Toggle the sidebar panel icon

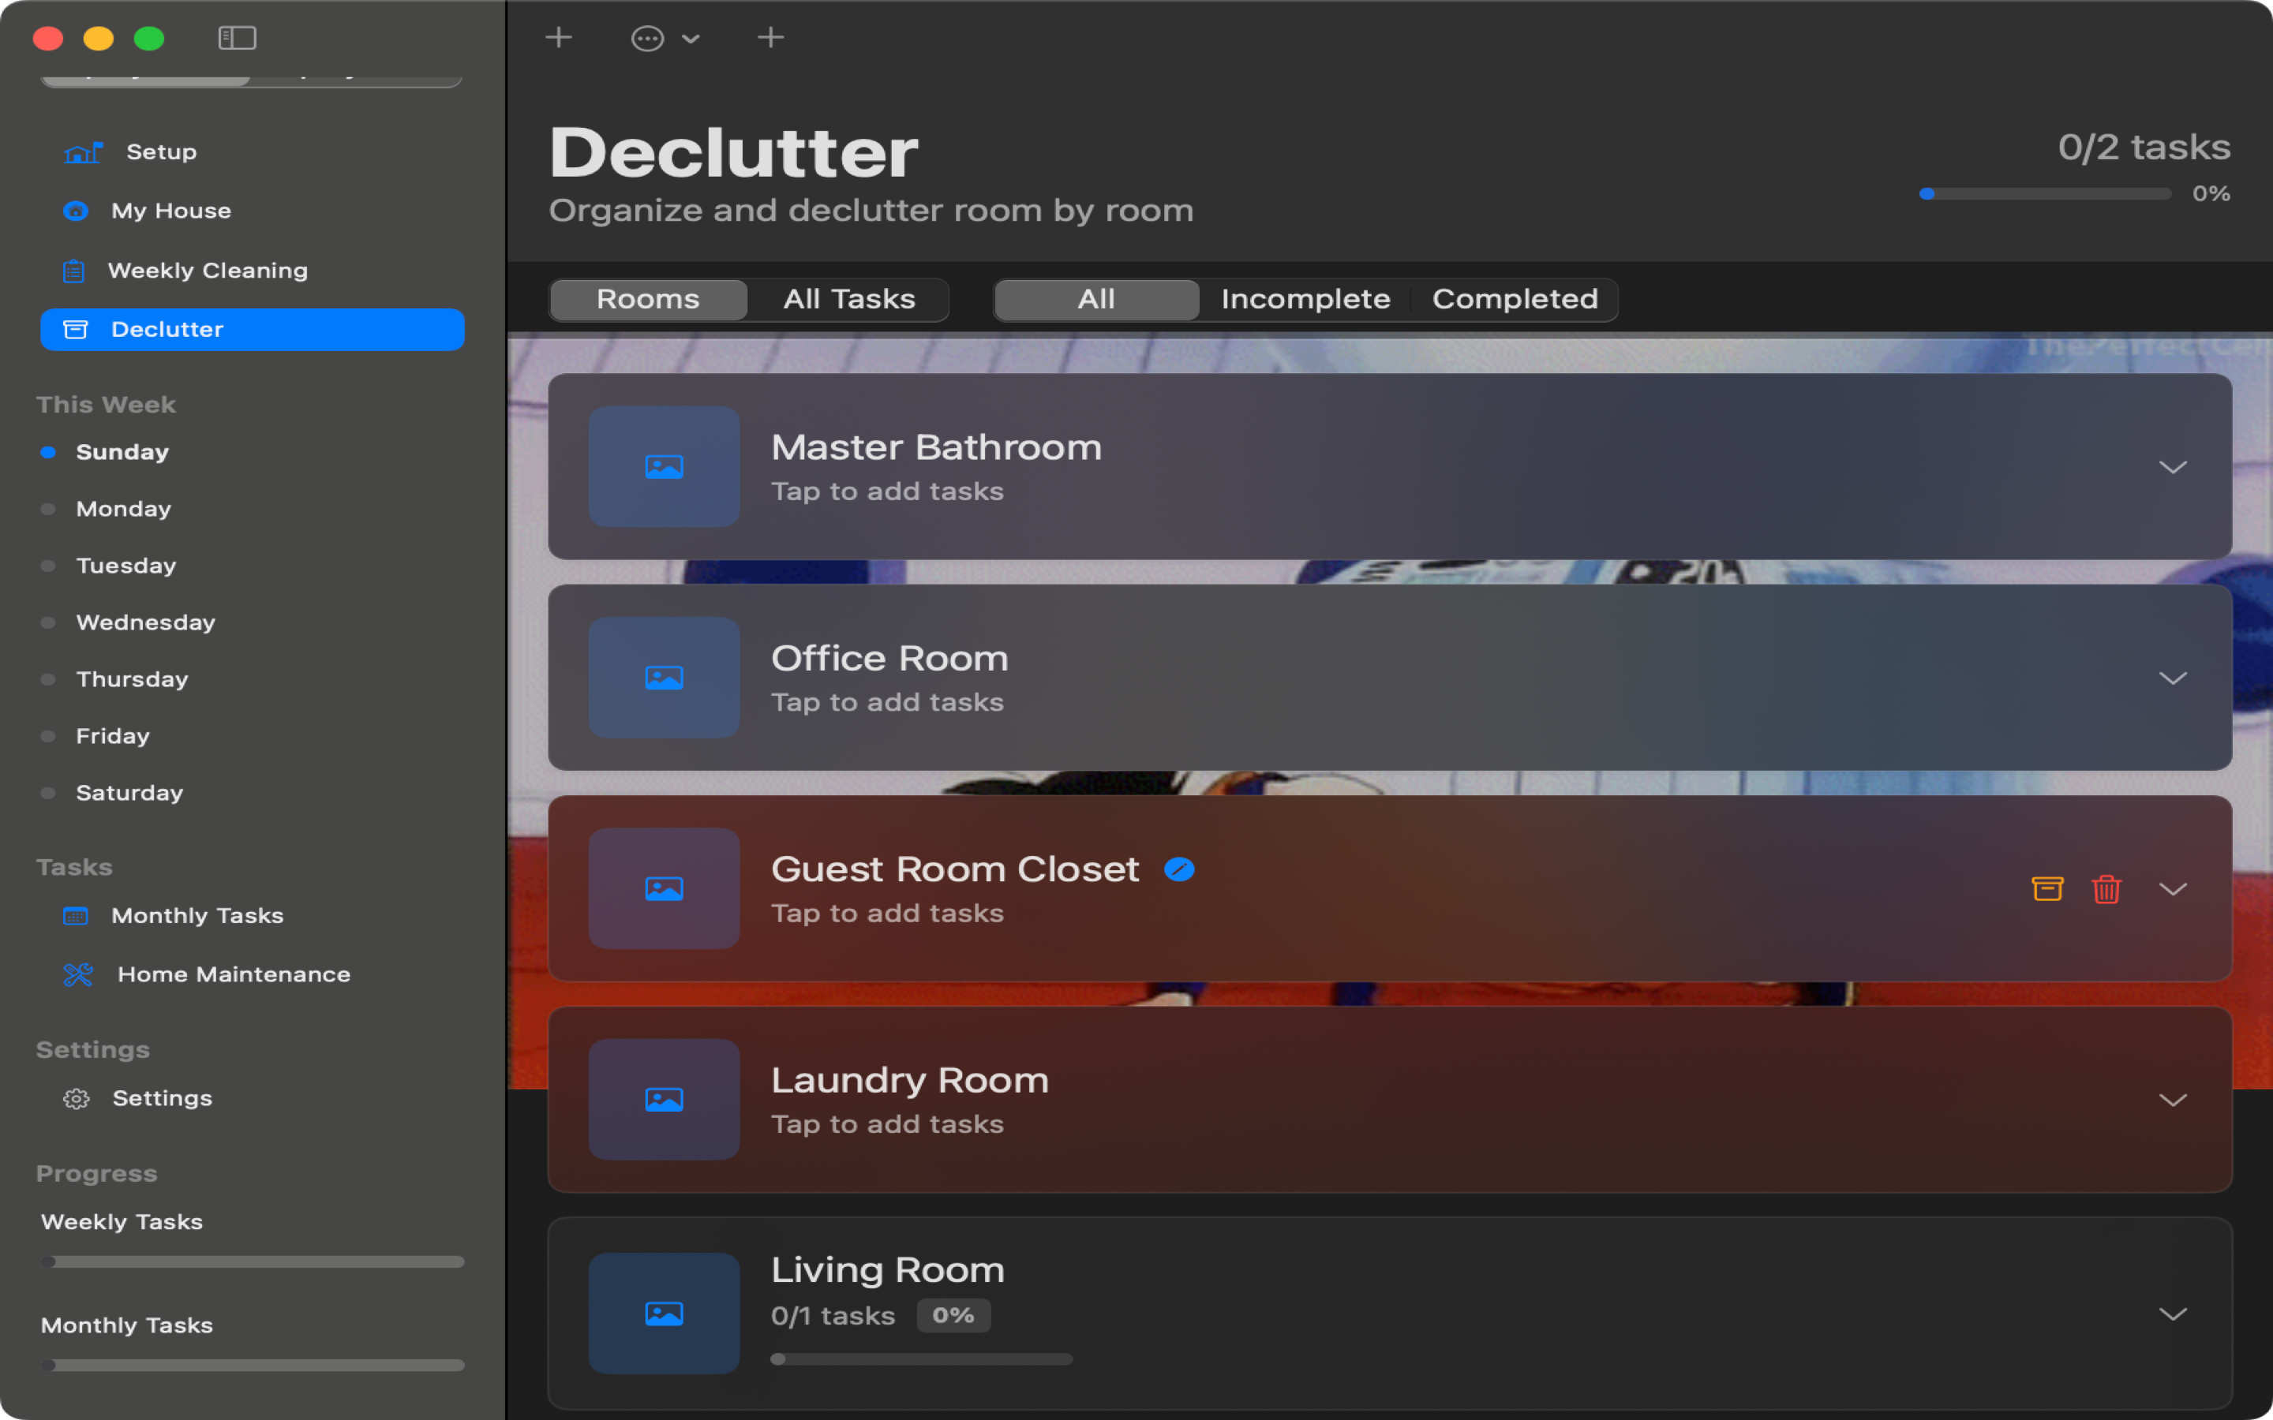(237, 38)
